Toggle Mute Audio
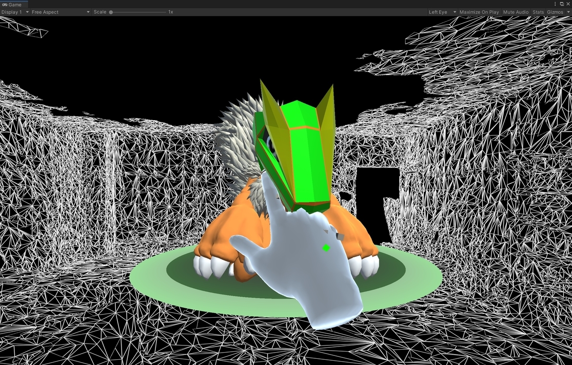The width and height of the screenshot is (572, 365). pos(516,12)
